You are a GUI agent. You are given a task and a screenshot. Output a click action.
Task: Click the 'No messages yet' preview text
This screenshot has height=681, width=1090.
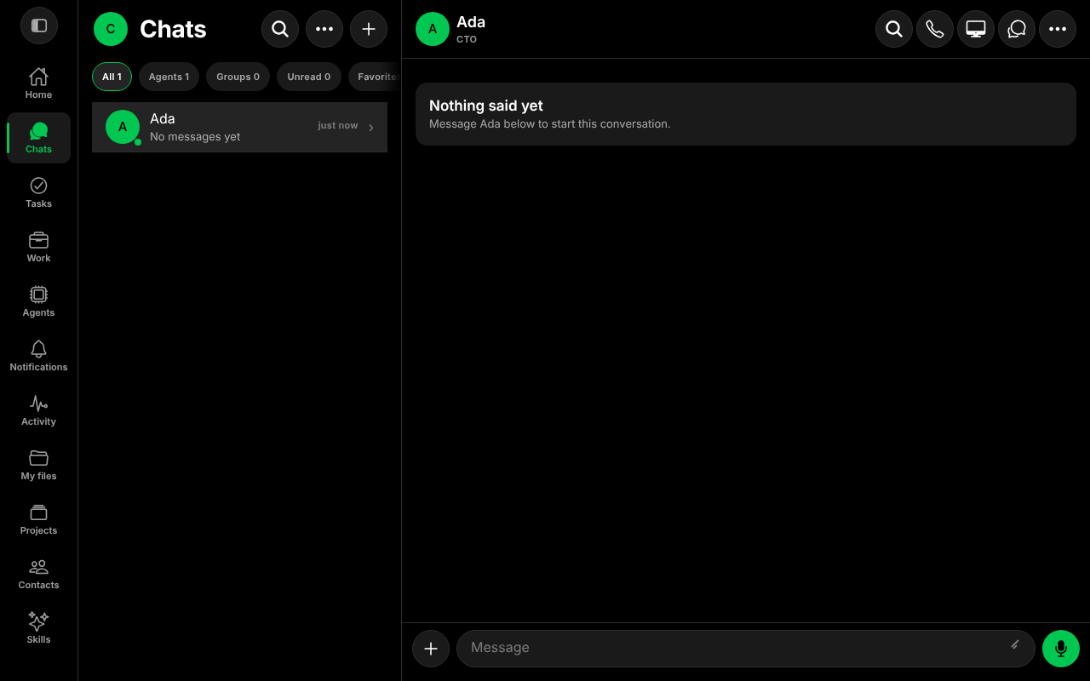pos(195,137)
